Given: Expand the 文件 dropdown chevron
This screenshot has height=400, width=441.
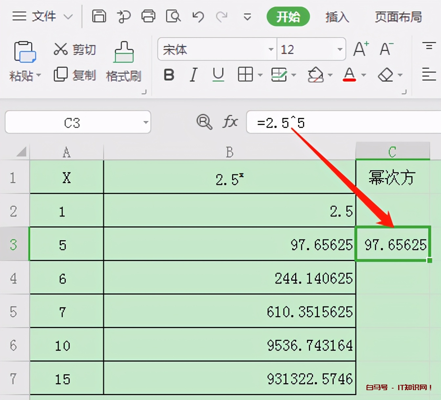Looking at the screenshot, I should coord(68,17).
